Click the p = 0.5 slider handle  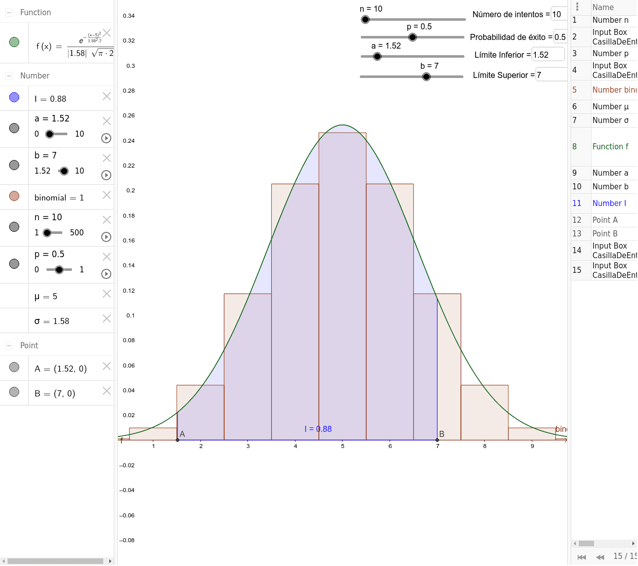coord(412,37)
